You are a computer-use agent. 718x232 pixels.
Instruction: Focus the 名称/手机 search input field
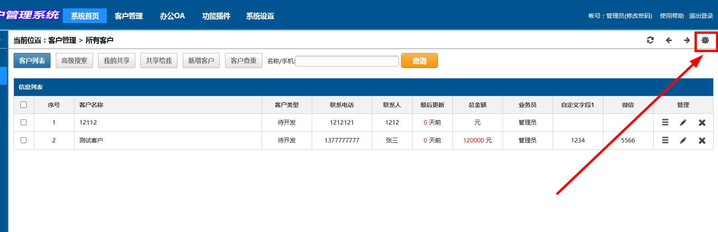[x=347, y=61]
